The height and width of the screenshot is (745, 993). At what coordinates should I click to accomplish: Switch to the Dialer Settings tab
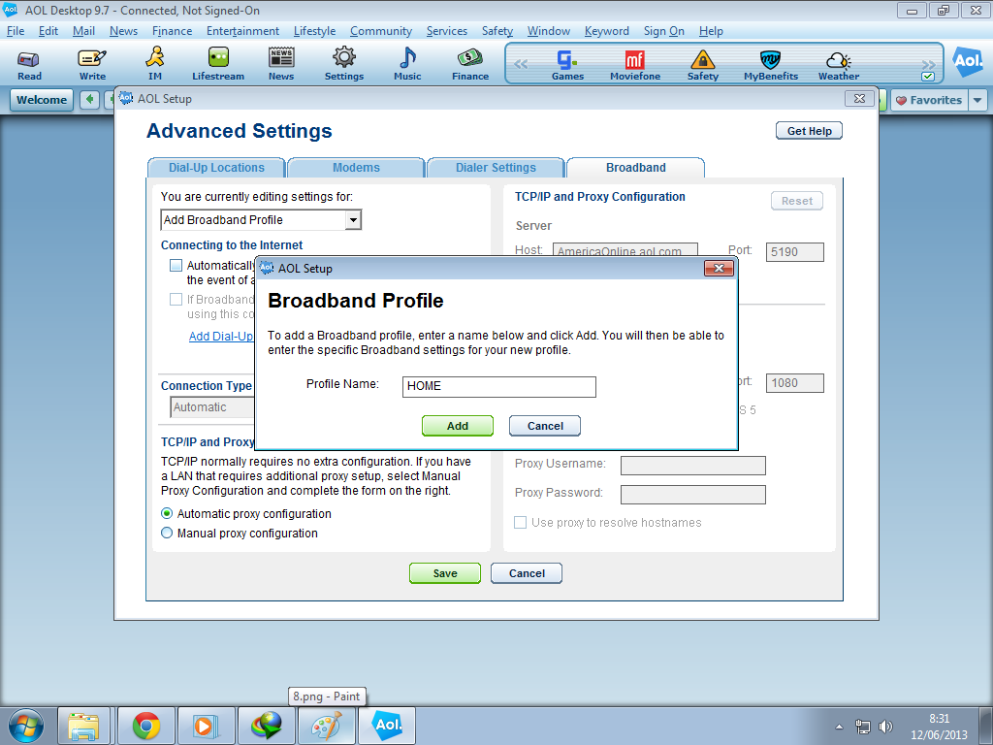click(x=496, y=168)
